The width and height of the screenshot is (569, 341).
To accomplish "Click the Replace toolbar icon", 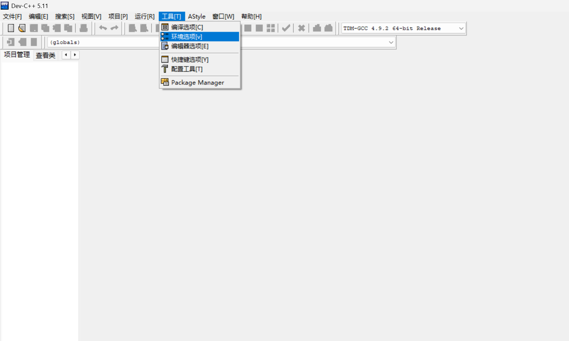I will (x=144, y=28).
